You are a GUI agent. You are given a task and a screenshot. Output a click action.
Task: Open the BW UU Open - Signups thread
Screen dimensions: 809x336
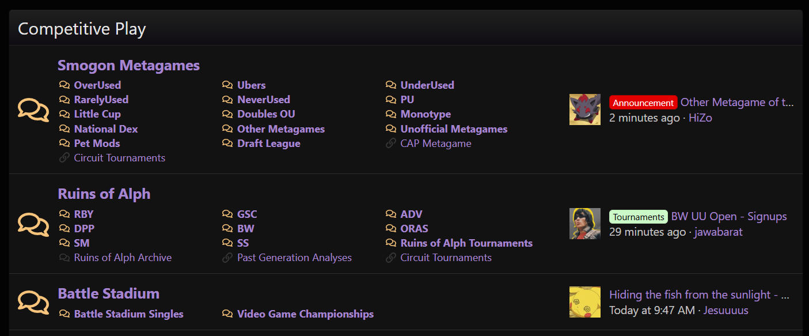(x=728, y=217)
